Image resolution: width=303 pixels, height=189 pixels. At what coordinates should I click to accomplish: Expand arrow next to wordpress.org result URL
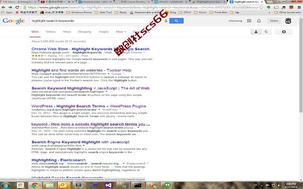99,110
